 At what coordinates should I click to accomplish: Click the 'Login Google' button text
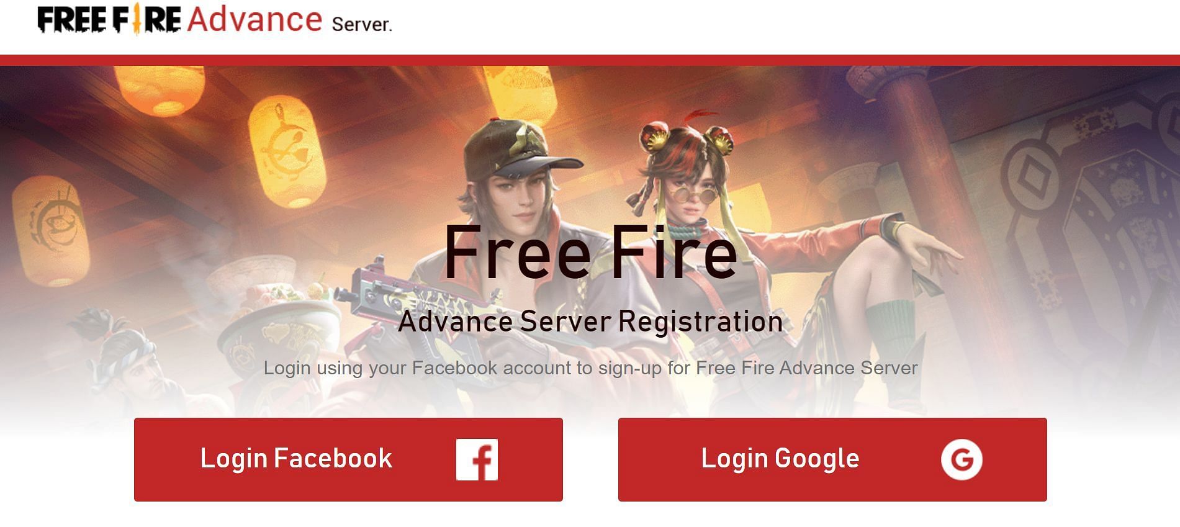(780, 459)
